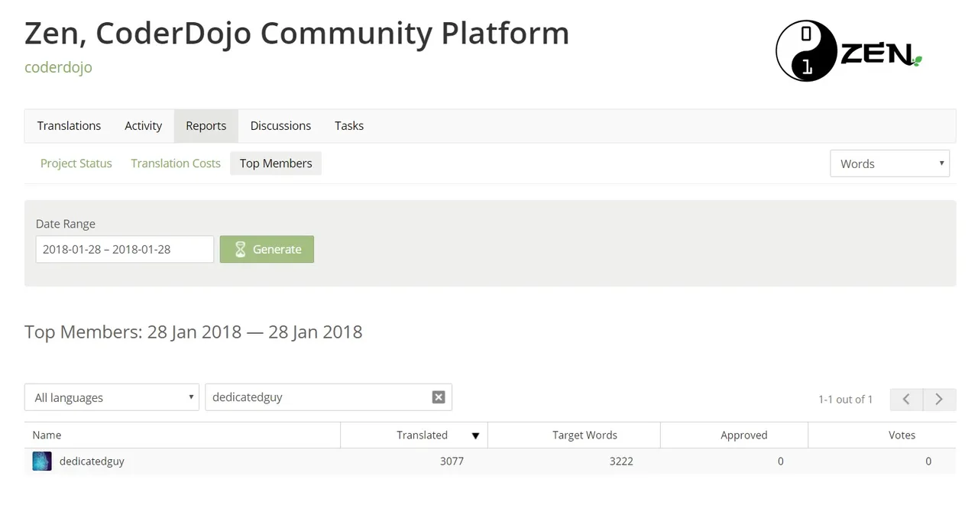Switch to the Translations tab
978x505 pixels.
click(69, 126)
